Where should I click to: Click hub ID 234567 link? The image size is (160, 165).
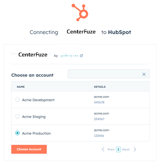click(99, 119)
